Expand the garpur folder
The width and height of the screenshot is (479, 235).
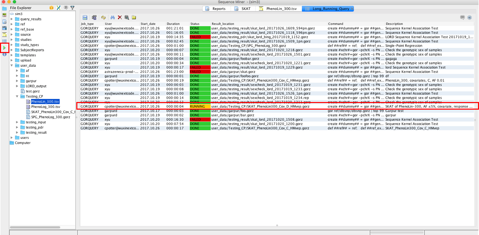(x=17, y=81)
